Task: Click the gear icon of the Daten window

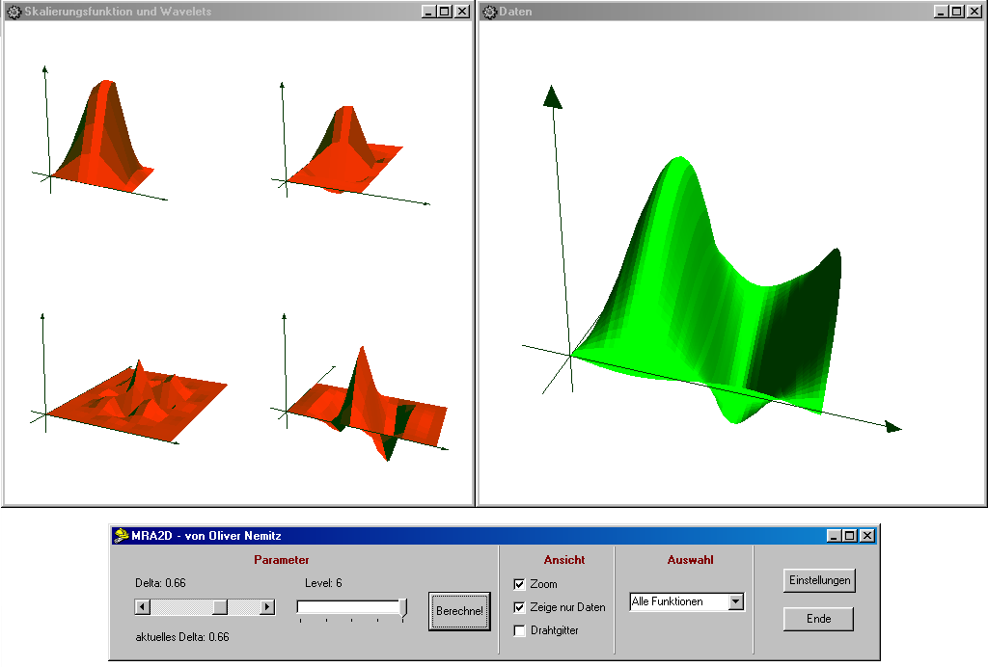Action: pos(489,12)
